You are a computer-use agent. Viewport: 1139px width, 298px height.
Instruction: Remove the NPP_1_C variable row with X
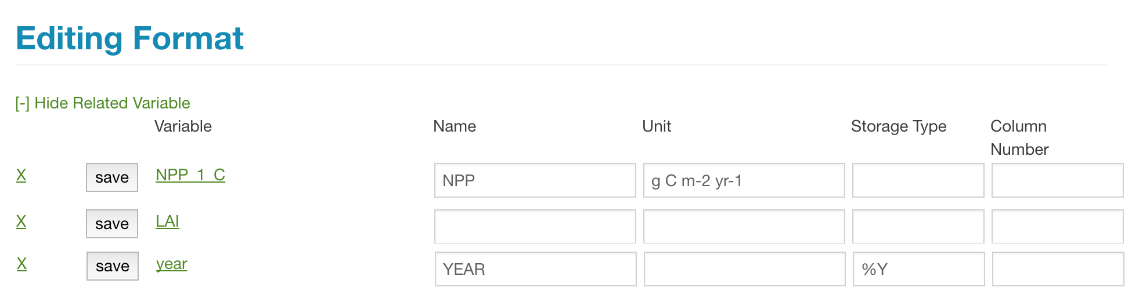[x=21, y=175]
